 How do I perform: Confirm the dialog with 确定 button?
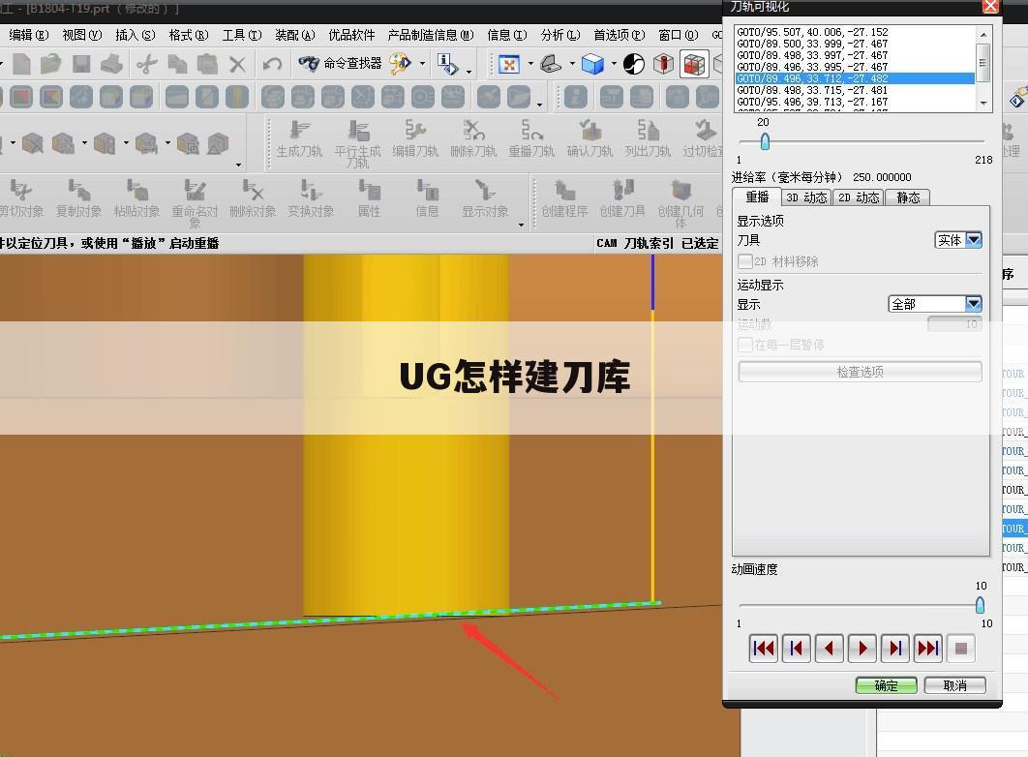(885, 684)
